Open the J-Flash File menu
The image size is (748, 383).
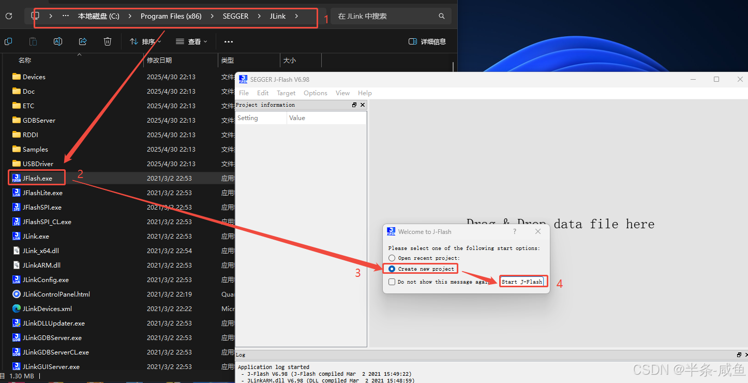tap(244, 93)
